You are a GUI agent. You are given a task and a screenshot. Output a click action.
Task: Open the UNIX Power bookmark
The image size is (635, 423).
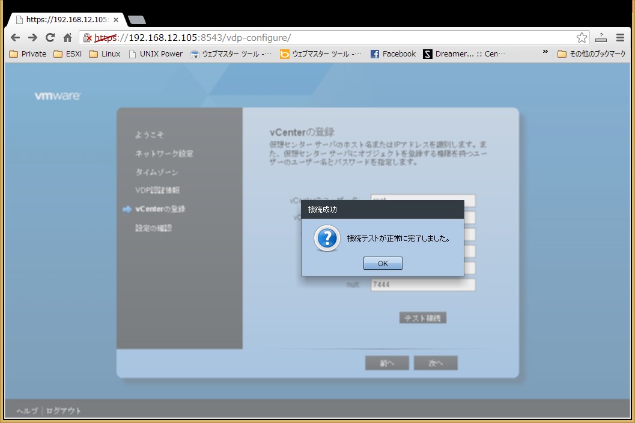(156, 54)
